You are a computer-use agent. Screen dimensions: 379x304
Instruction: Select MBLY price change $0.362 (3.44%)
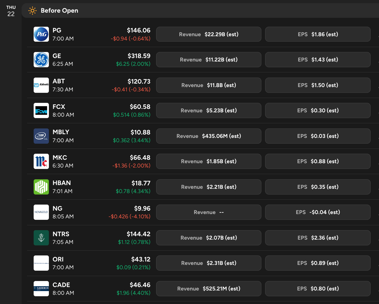pos(132,140)
